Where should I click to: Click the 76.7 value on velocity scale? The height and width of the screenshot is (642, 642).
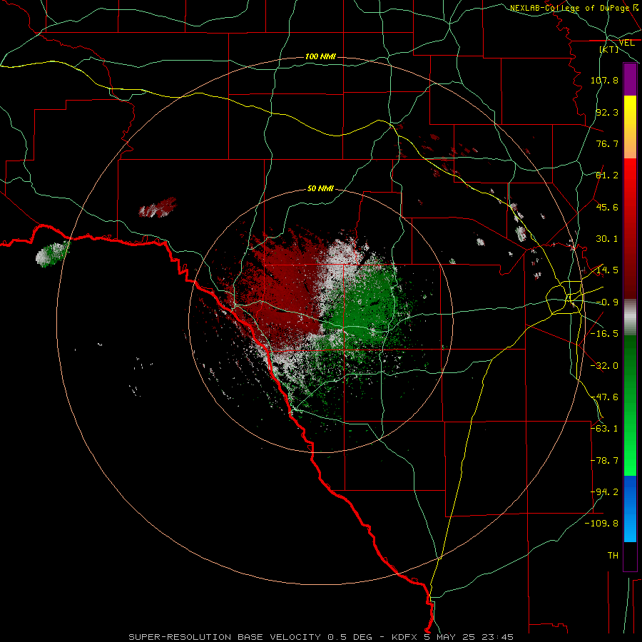pyautogui.click(x=607, y=143)
